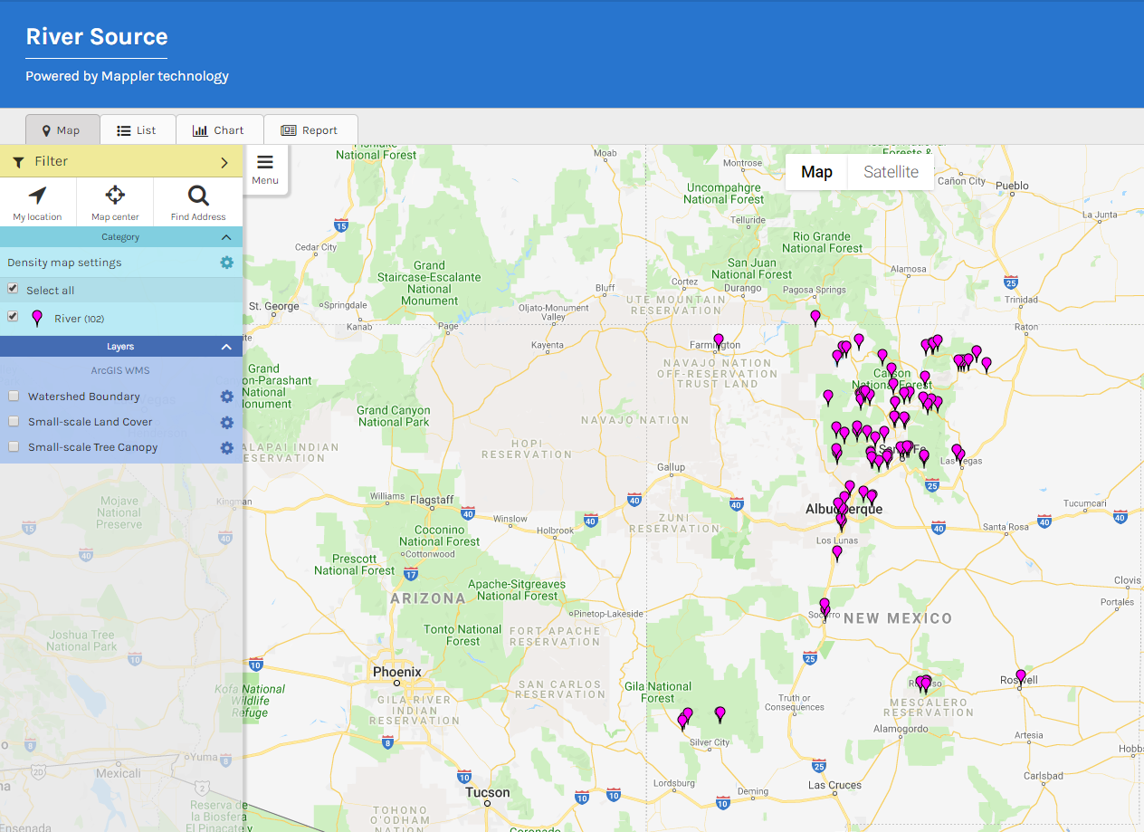The width and height of the screenshot is (1144, 832).
Task: Open Small-scale Tree Canopy settings gear
Action: click(x=226, y=447)
